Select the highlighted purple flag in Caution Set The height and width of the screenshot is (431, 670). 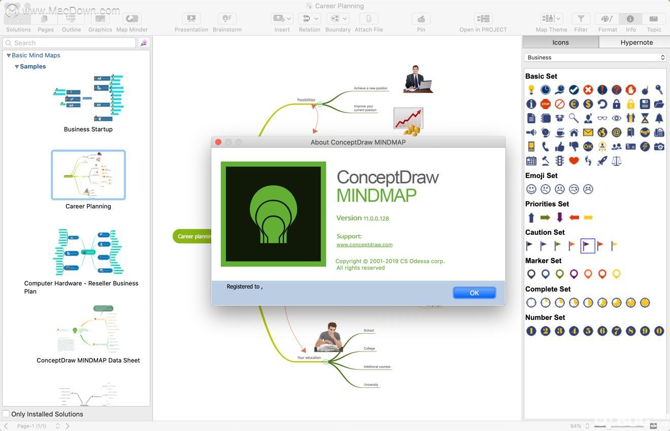pos(588,246)
